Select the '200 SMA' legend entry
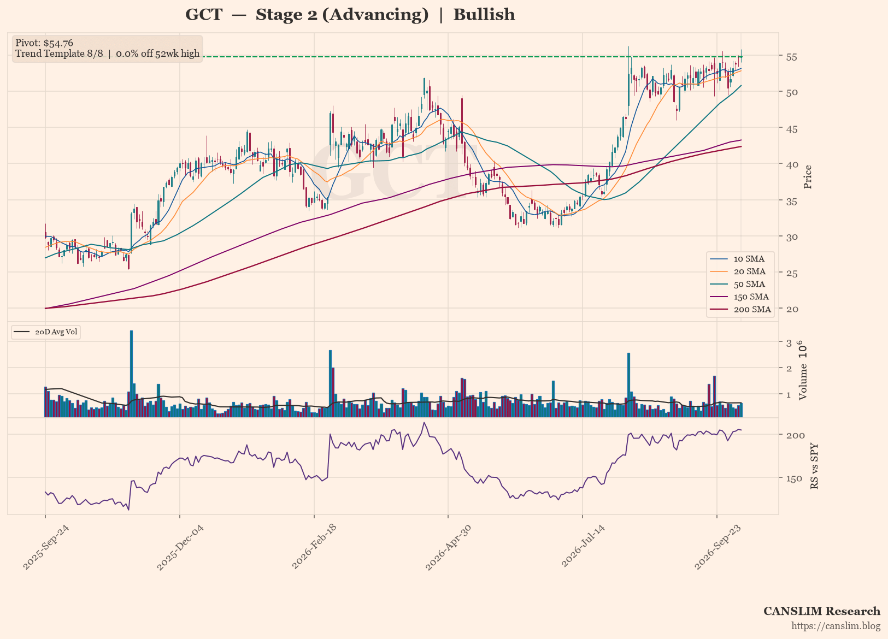Image resolution: width=888 pixels, height=639 pixels. pos(741,309)
